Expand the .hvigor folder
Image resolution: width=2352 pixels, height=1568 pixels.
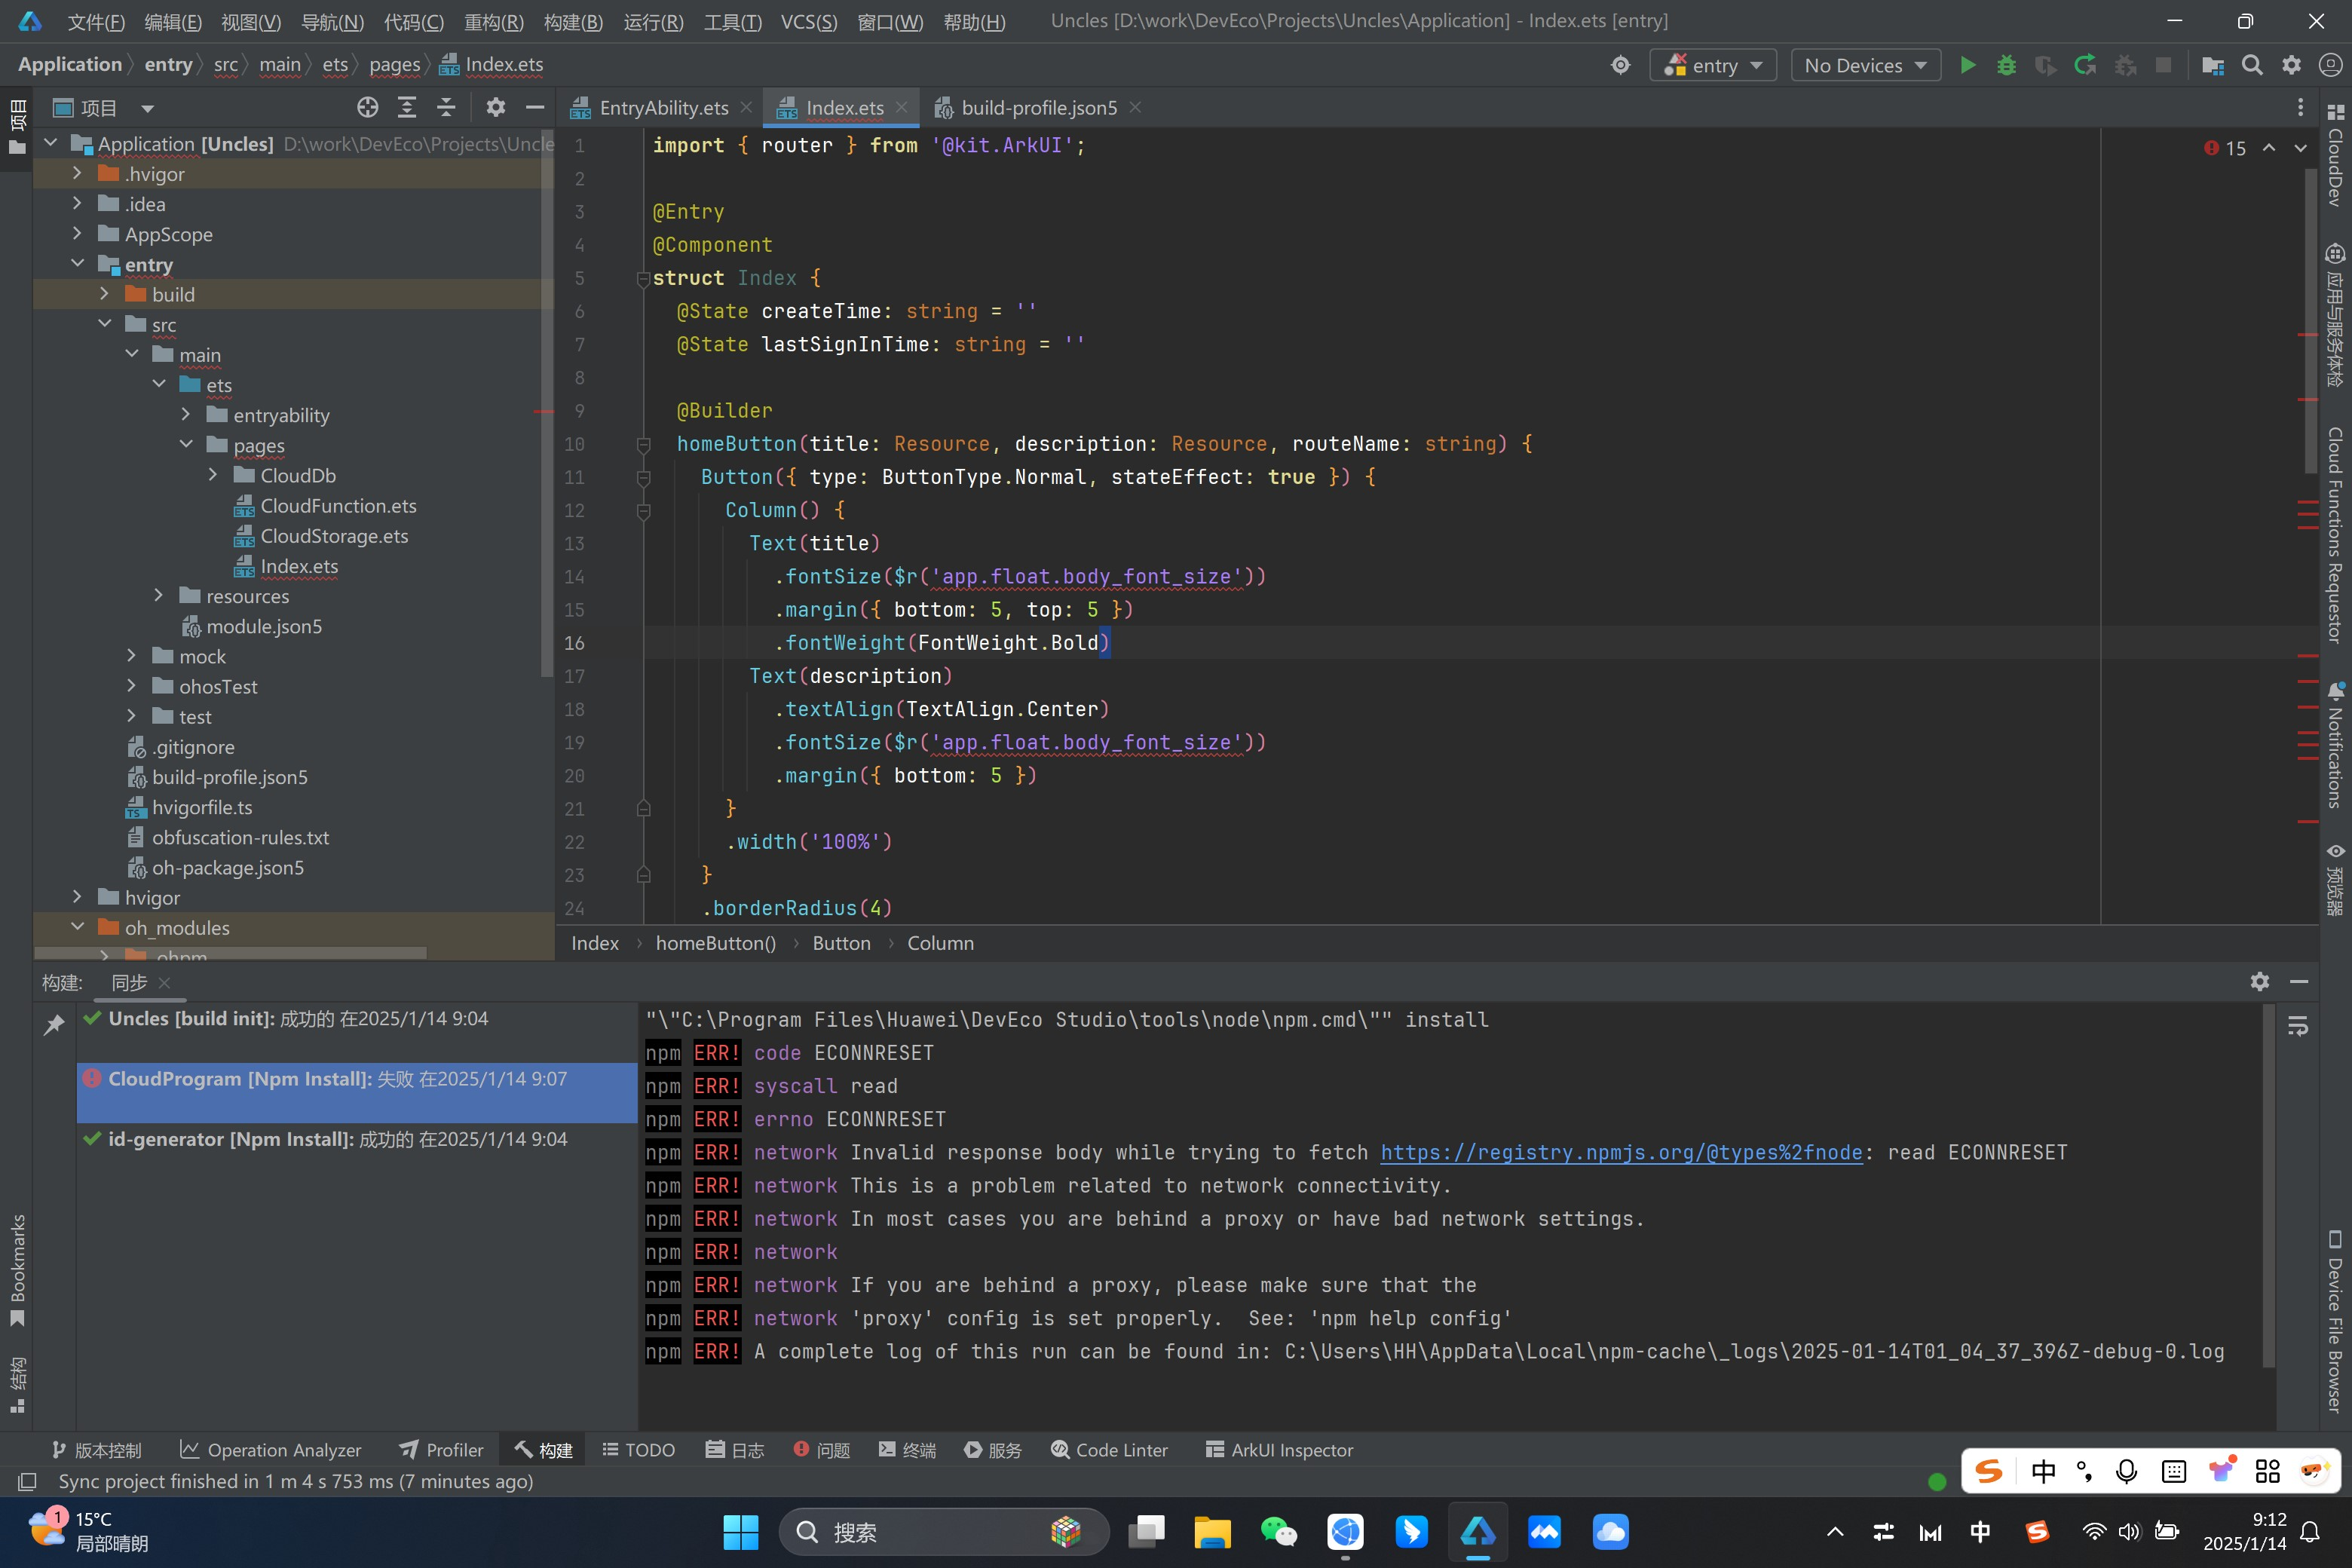tap(77, 173)
